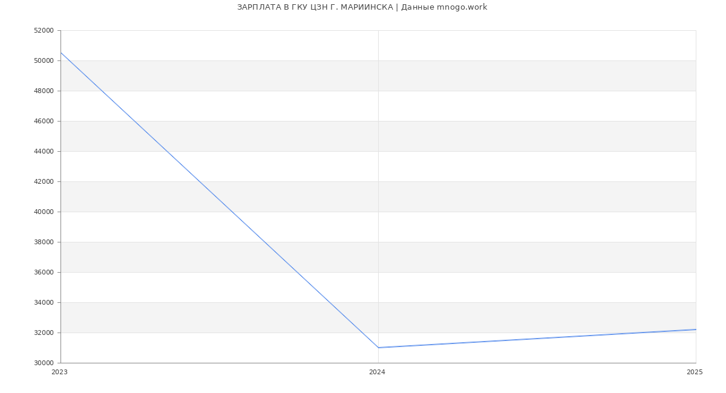This screenshot has height=393, width=726.
Task: Click the 48000 y-axis value
Action: click(44, 91)
